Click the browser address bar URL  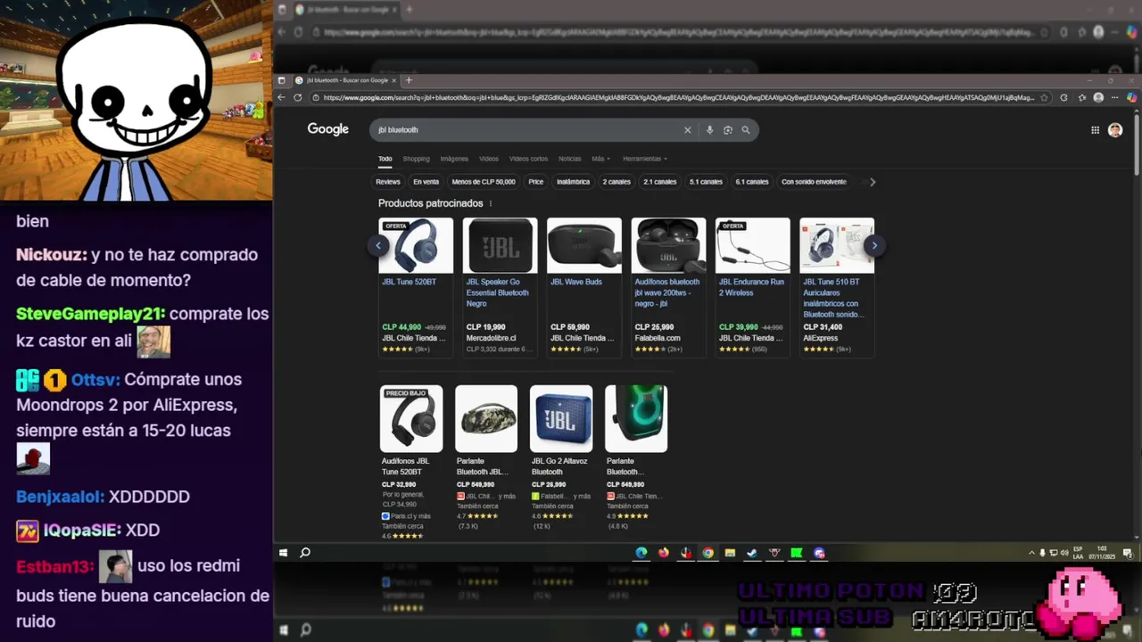678,97
